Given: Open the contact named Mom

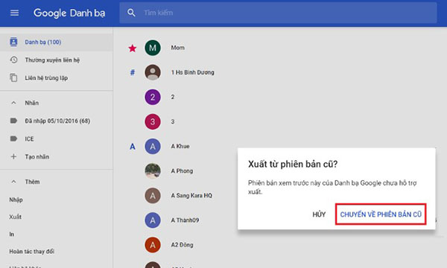Looking at the screenshot, I should 177,48.
